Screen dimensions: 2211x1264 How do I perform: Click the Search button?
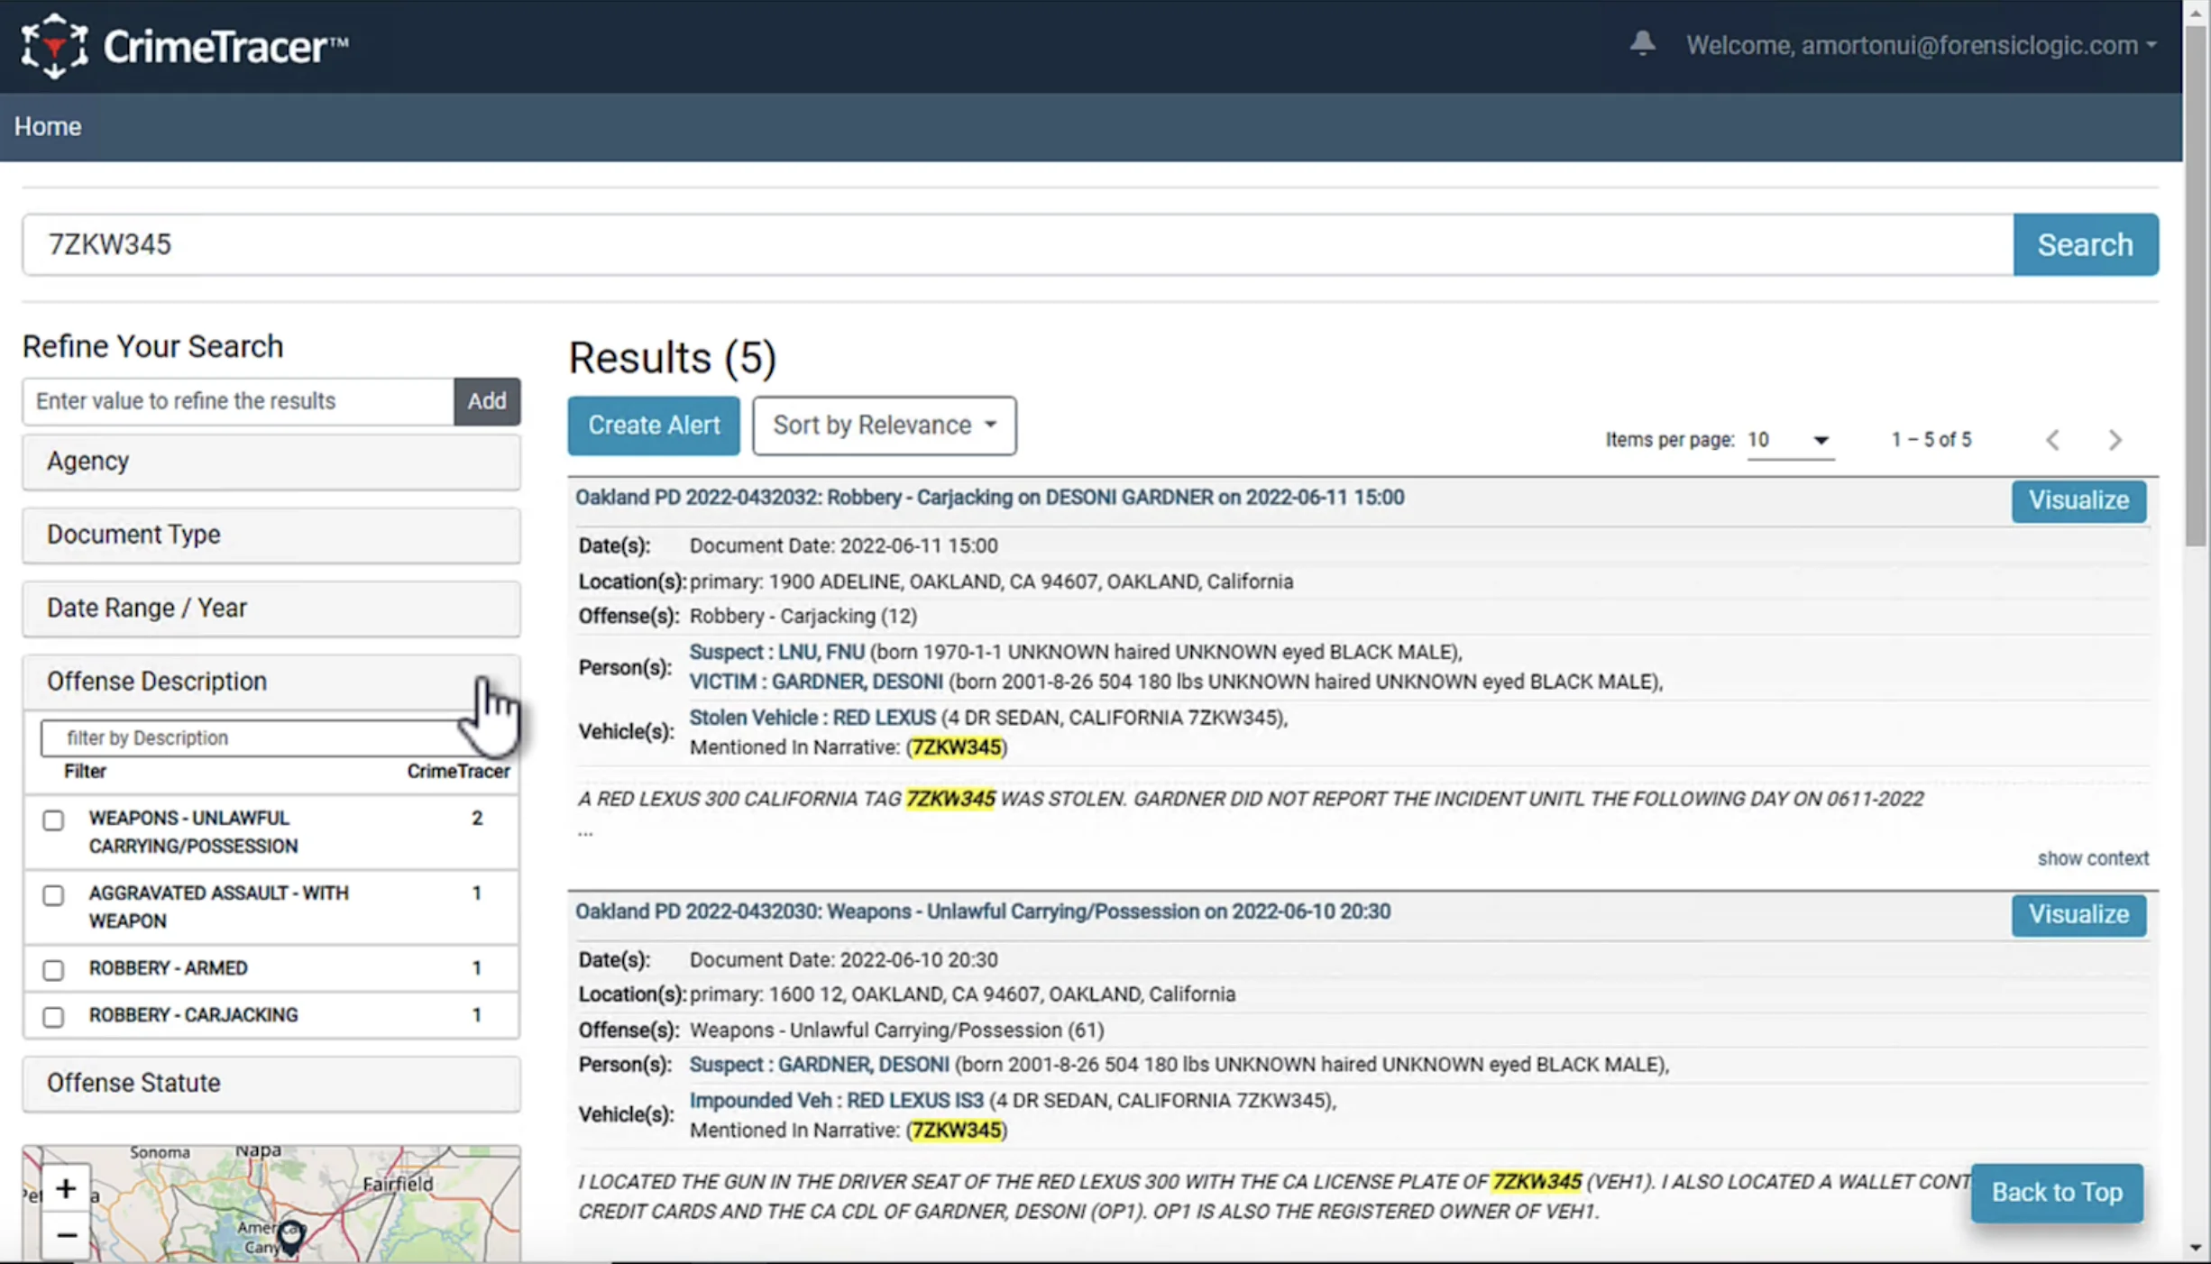(x=2085, y=244)
